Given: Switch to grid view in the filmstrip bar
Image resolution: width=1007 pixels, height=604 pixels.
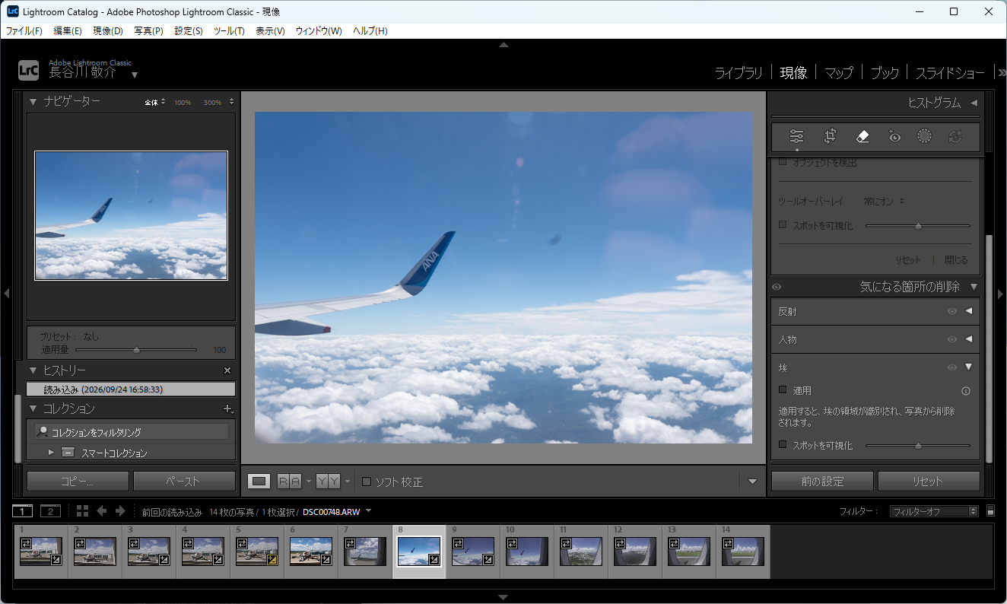Looking at the screenshot, I should pos(82,511).
